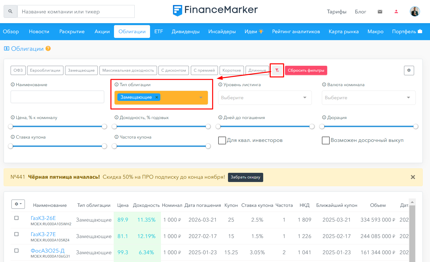Click info icon beside Цена, % к номиналу
Screen dimensions: 430x262
(x=13, y=118)
